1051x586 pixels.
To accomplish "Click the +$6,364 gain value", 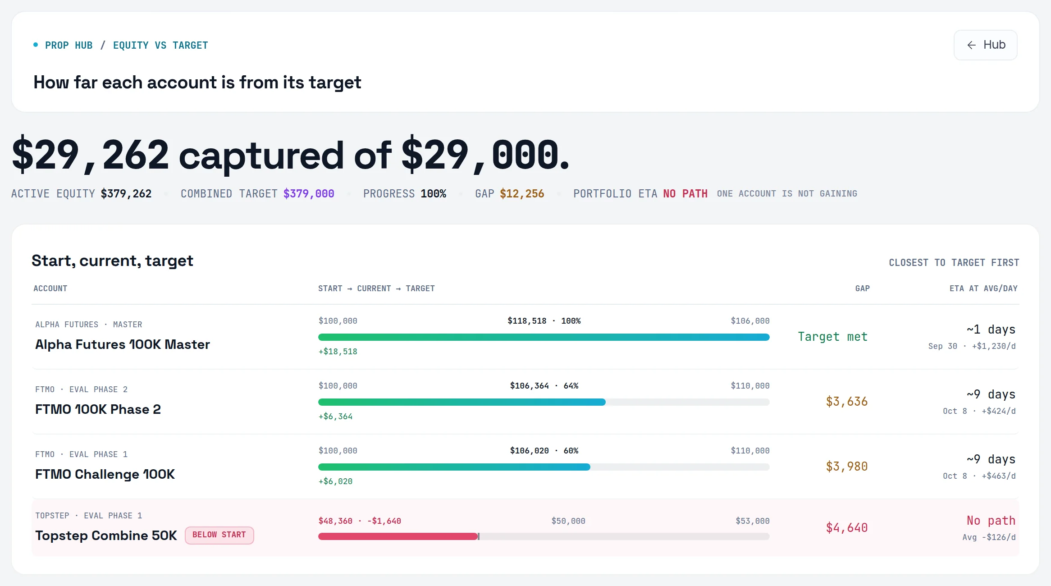I will point(335,417).
